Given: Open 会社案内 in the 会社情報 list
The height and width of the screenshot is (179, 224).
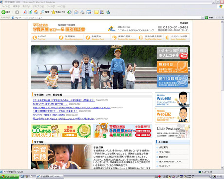Looking at the screenshot, I should (x=164, y=147).
